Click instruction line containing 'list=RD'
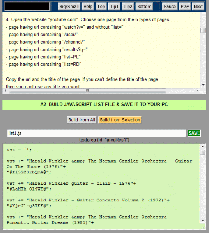Viewport: 209px width, 233px height. [44, 64]
